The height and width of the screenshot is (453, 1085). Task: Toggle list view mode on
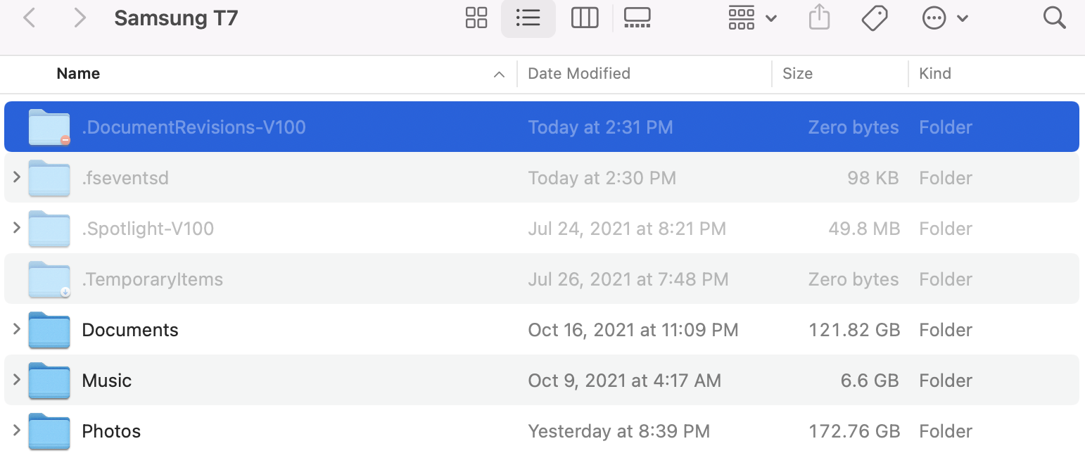(x=528, y=18)
